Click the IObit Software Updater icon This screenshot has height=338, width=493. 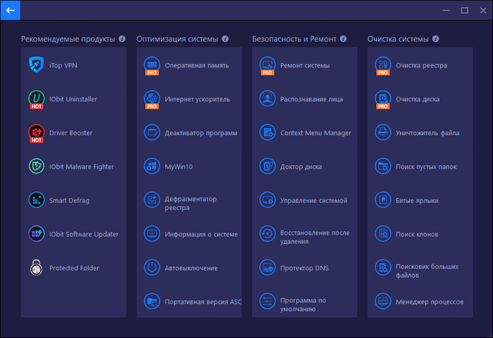click(37, 234)
